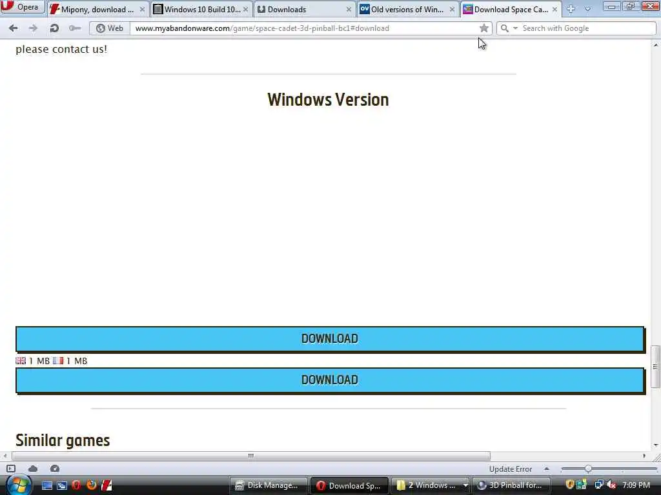Switch to 3D Pinball taskbar button
The width and height of the screenshot is (661, 495).
[x=511, y=485]
